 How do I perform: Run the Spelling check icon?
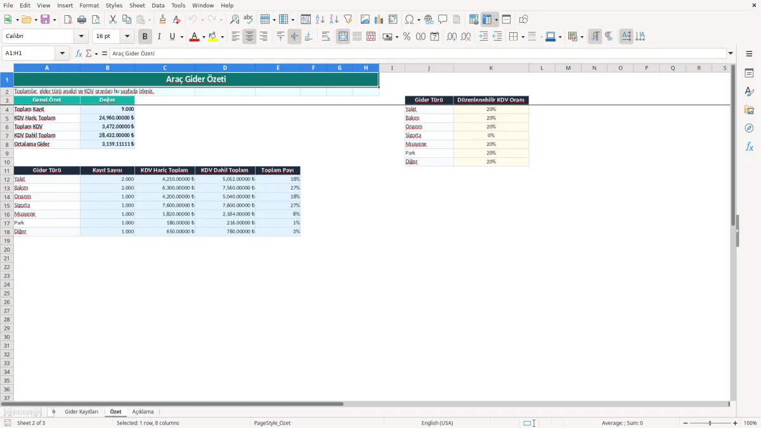[249, 20]
